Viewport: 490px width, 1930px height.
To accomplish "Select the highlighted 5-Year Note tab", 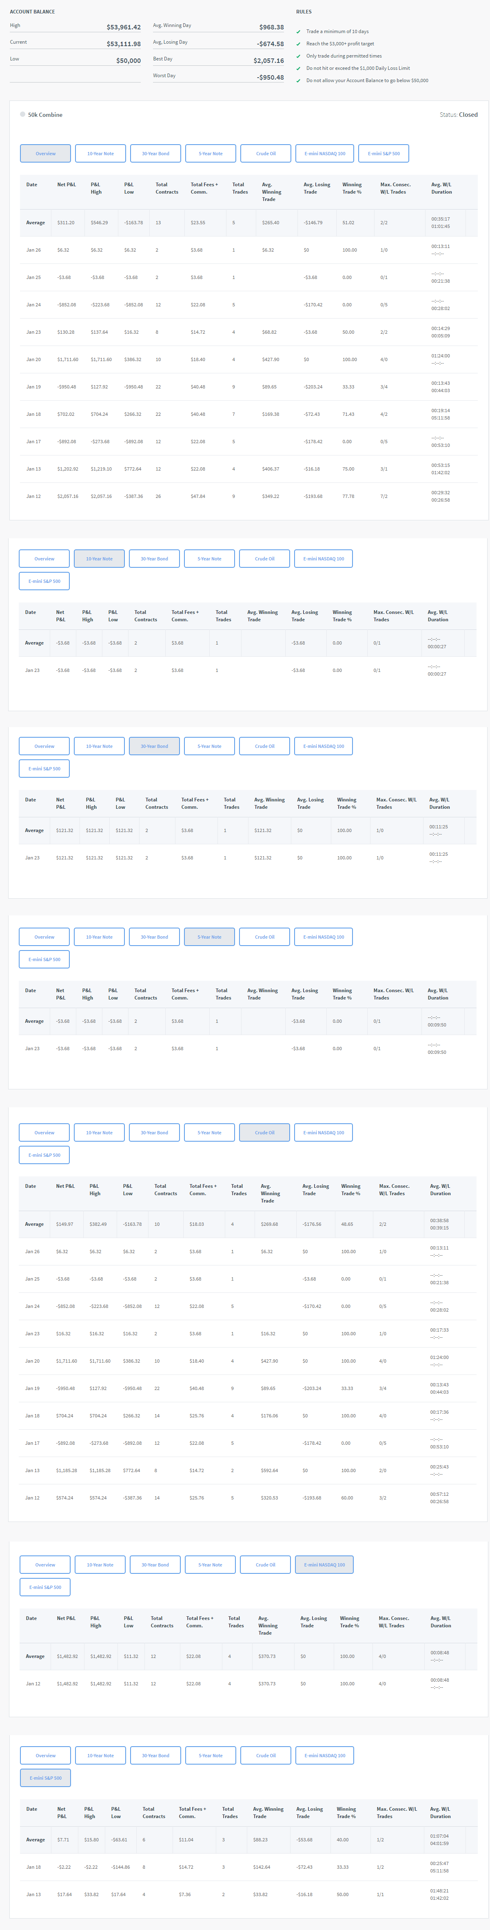I will pyautogui.click(x=209, y=937).
